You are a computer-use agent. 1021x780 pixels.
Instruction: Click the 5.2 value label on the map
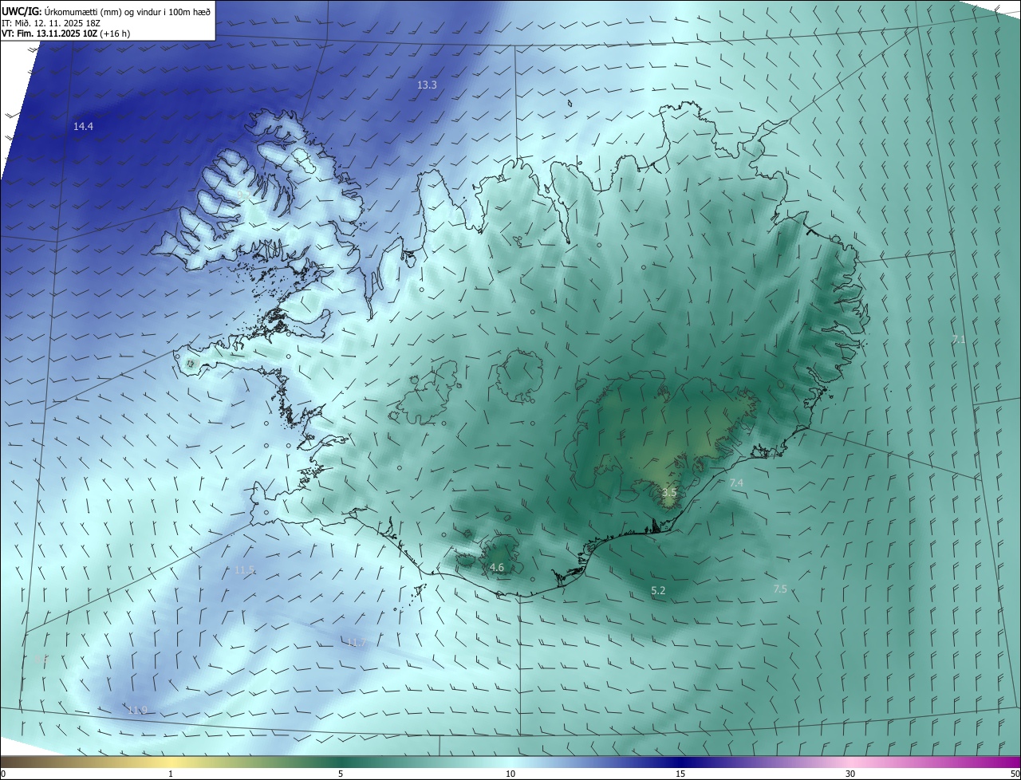point(658,591)
